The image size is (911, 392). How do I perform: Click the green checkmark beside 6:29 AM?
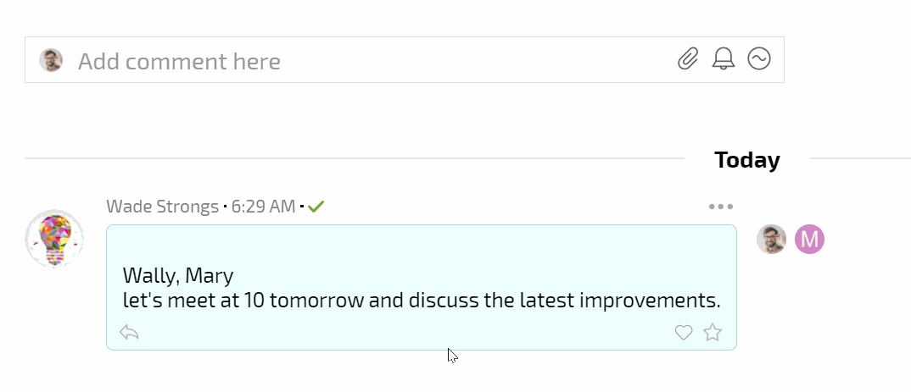click(316, 206)
